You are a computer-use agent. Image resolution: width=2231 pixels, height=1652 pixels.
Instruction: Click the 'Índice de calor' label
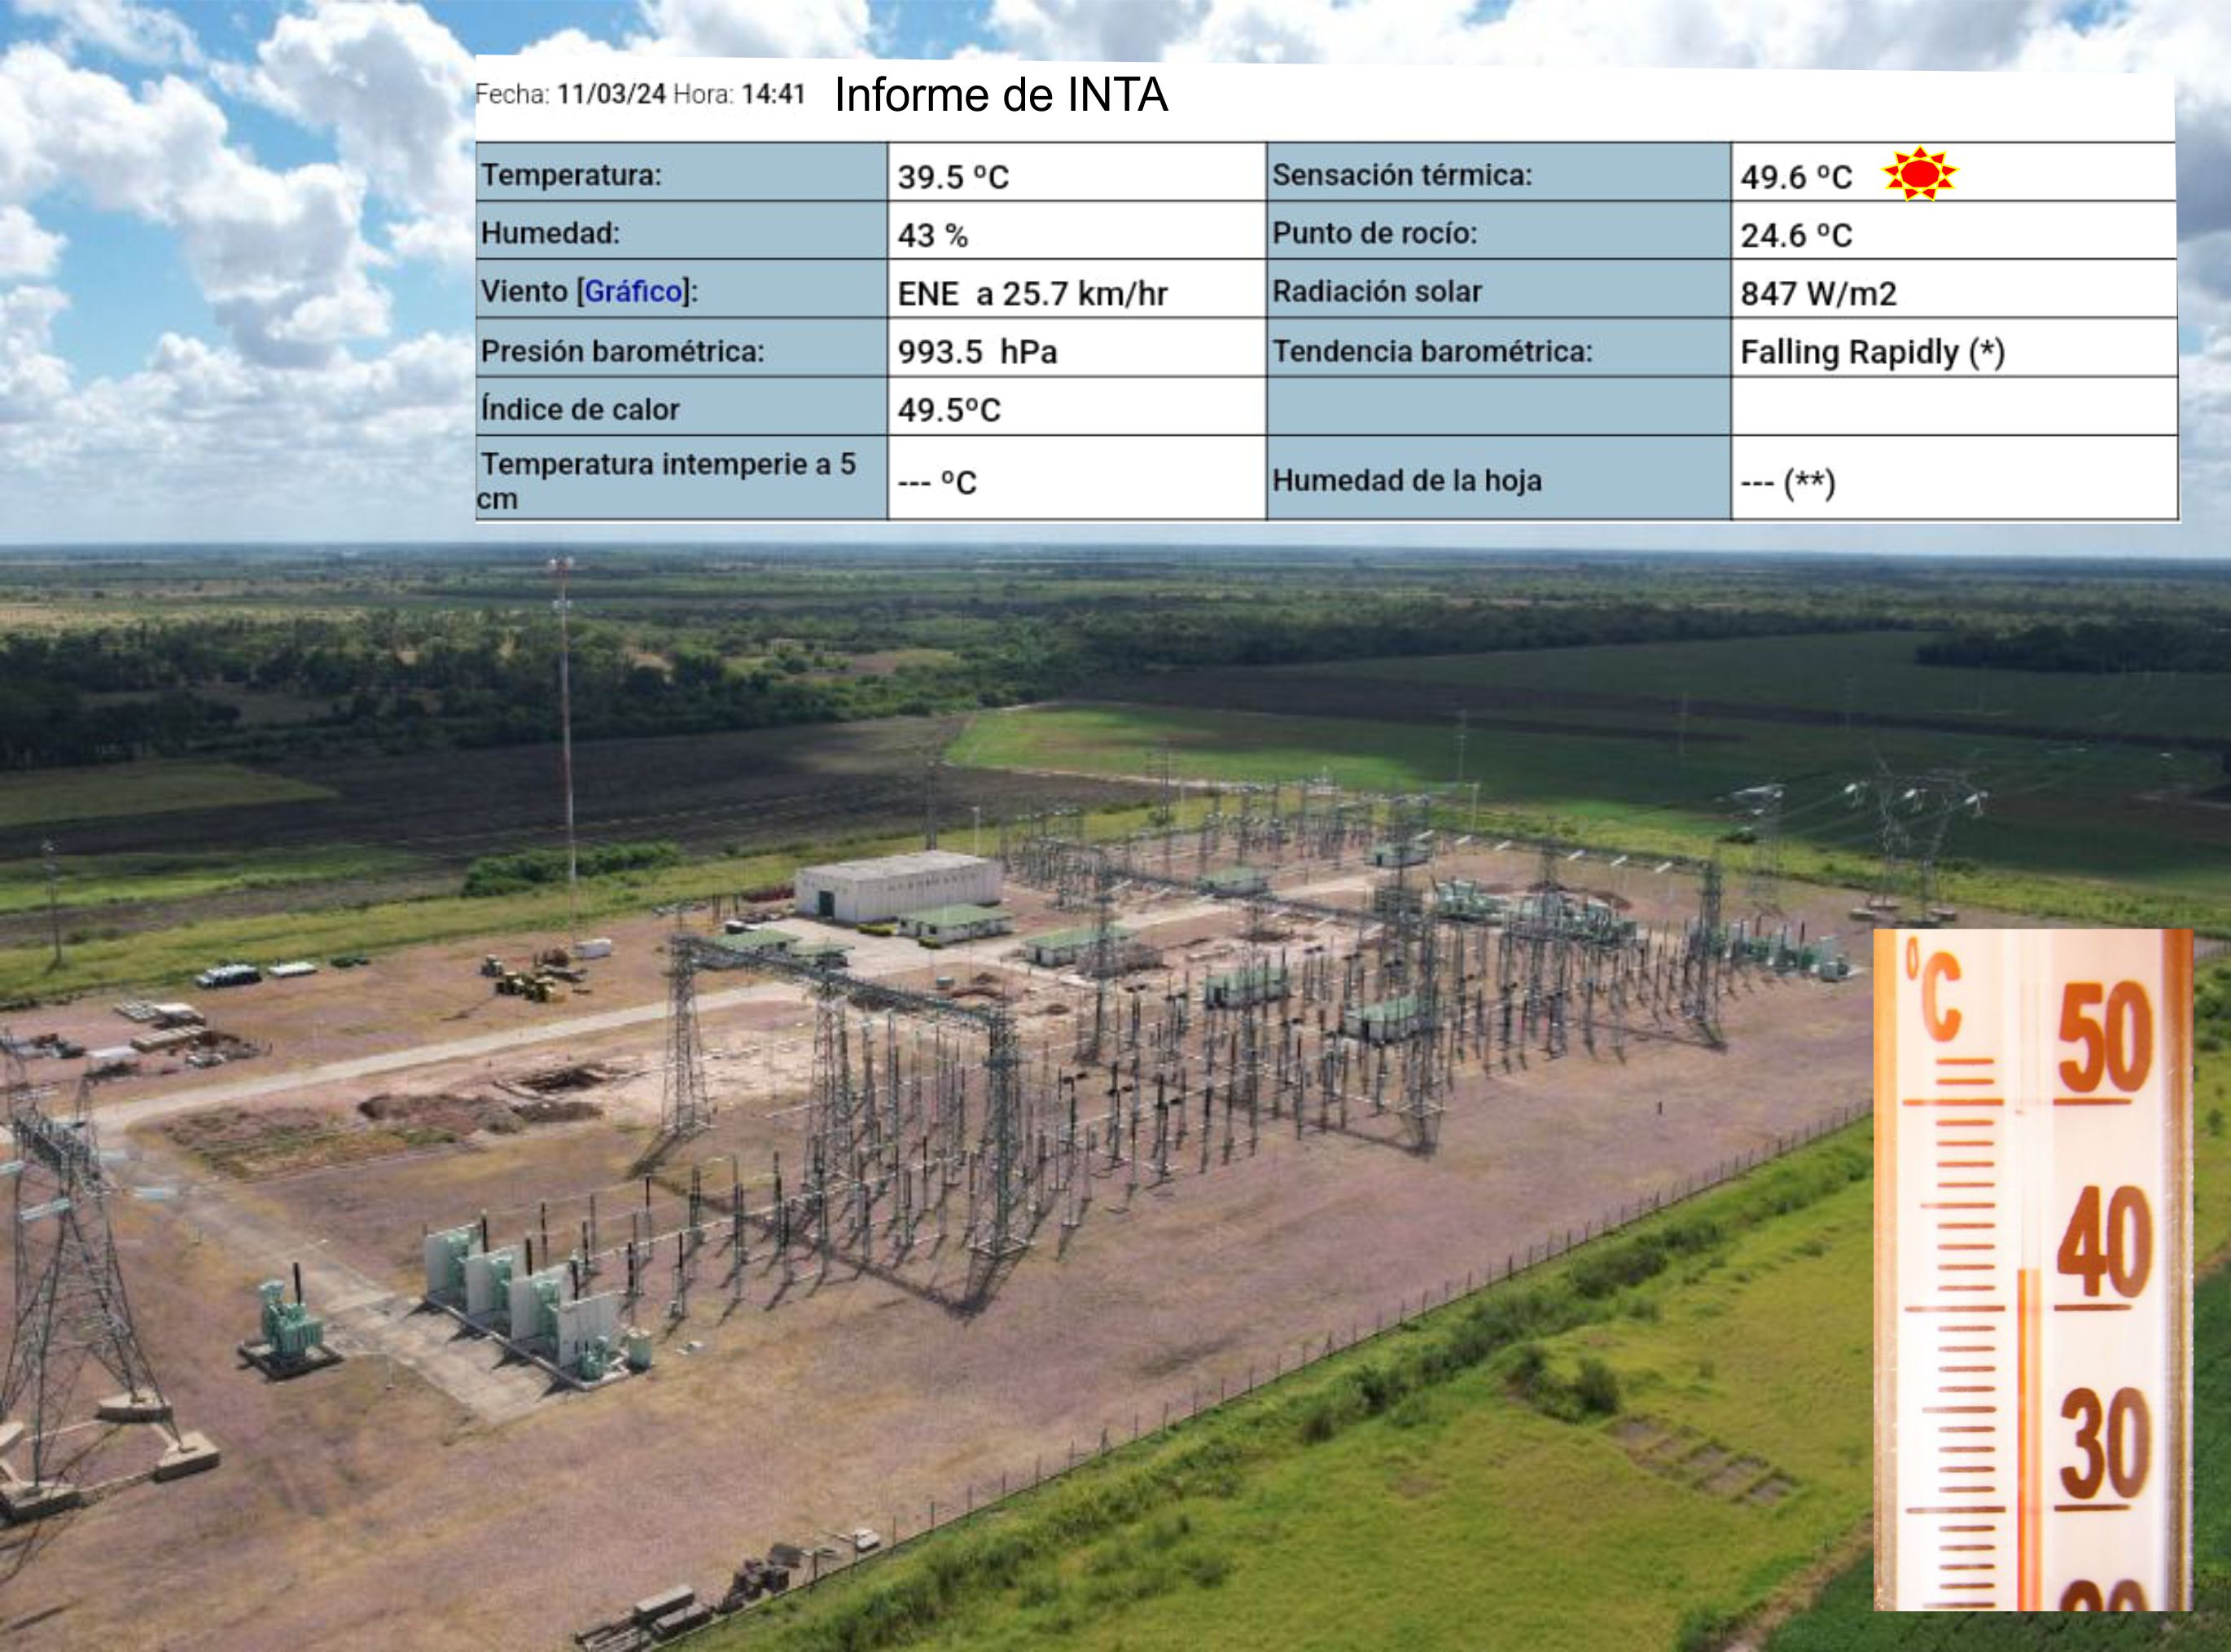pyautogui.click(x=580, y=409)
